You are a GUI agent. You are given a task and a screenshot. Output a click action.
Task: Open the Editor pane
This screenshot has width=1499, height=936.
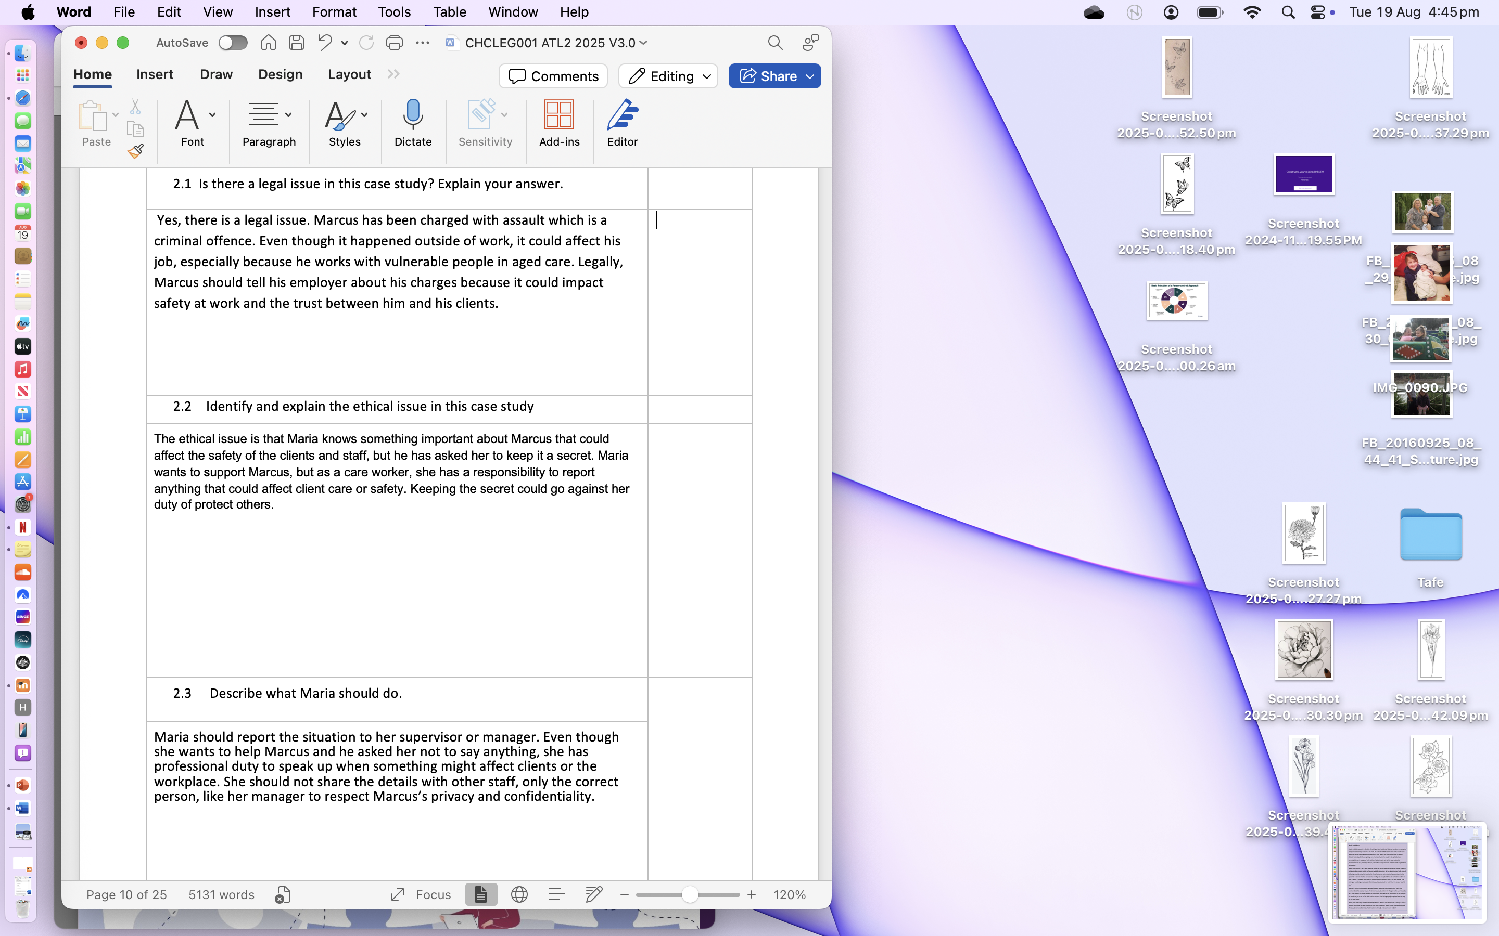[622, 124]
